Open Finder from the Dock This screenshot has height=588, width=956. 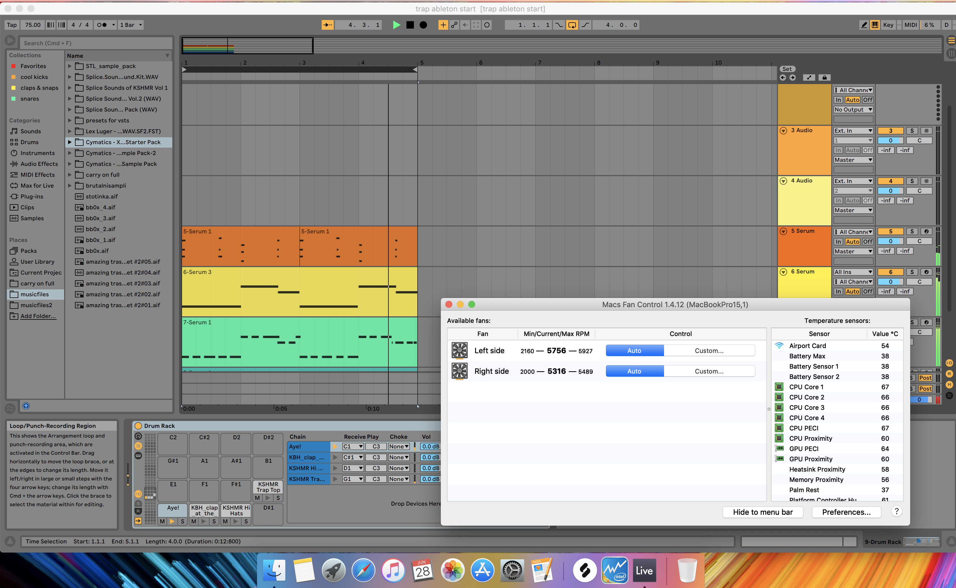tap(274, 571)
